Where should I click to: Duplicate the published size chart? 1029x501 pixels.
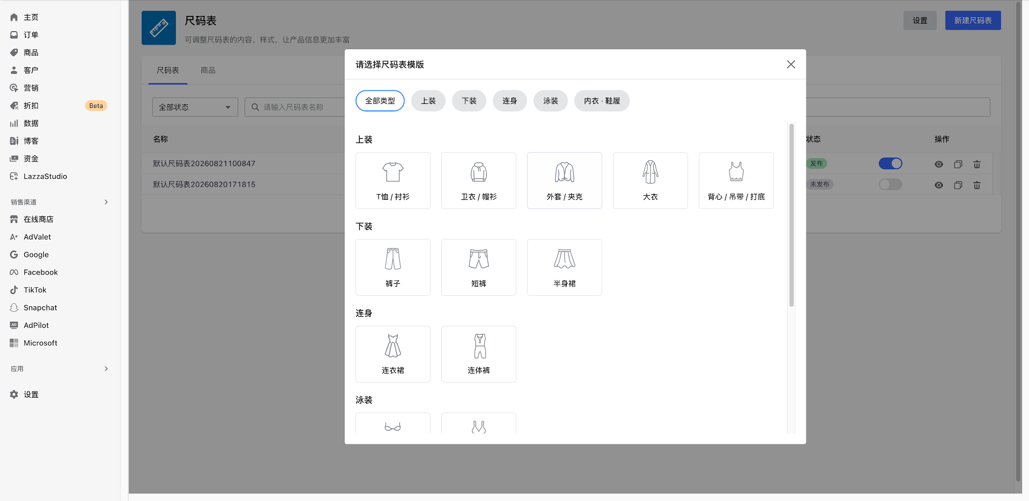[x=958, y=164]
